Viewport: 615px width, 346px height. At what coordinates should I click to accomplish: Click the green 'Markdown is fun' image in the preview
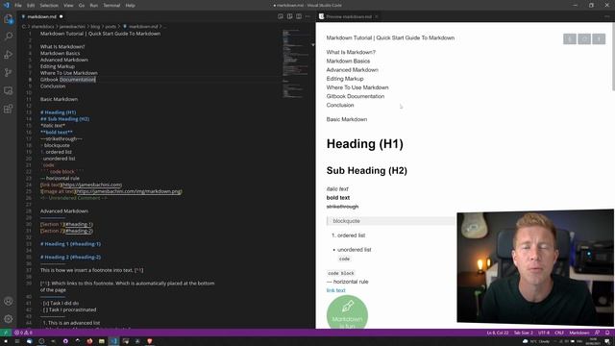coord(347,312)
